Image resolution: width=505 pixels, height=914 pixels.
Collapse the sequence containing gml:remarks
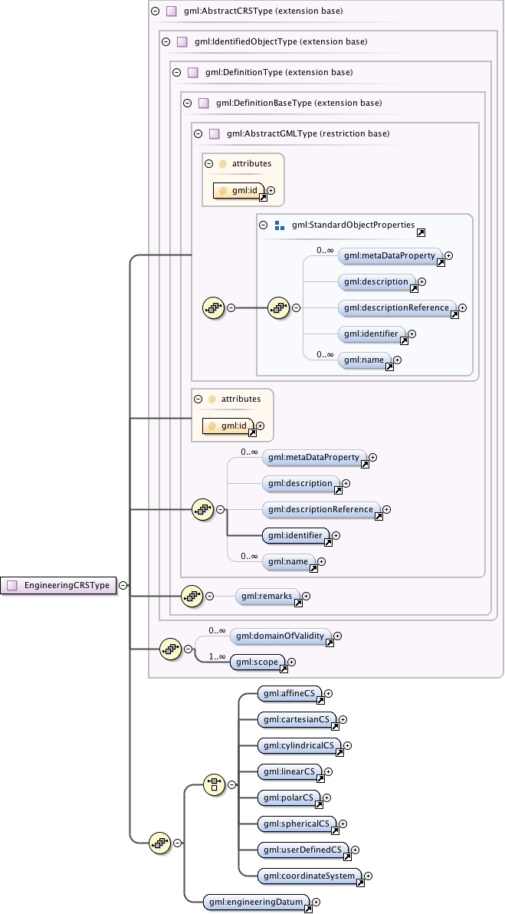(209, 597)
